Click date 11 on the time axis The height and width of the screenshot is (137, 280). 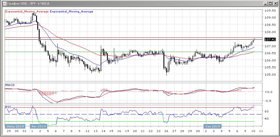(260, 131)
